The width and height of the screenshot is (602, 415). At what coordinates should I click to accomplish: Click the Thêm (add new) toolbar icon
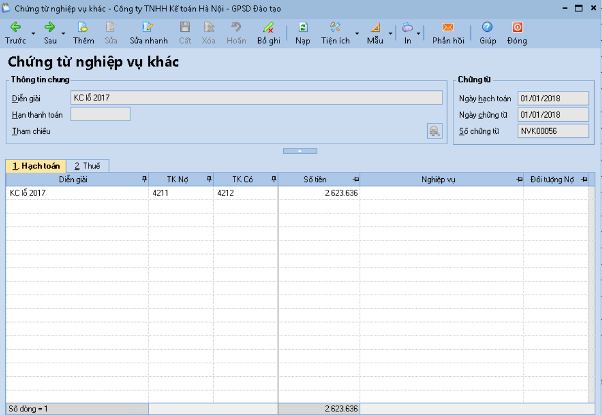(x=83, y=27)
